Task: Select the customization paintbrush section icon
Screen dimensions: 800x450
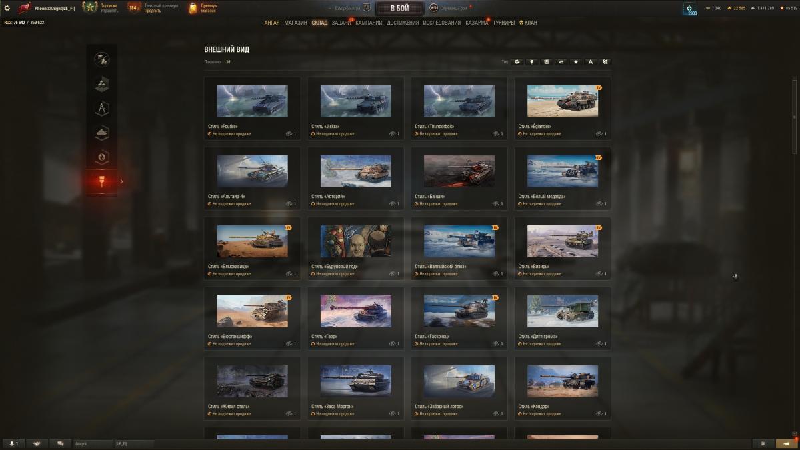Action: 101,181
